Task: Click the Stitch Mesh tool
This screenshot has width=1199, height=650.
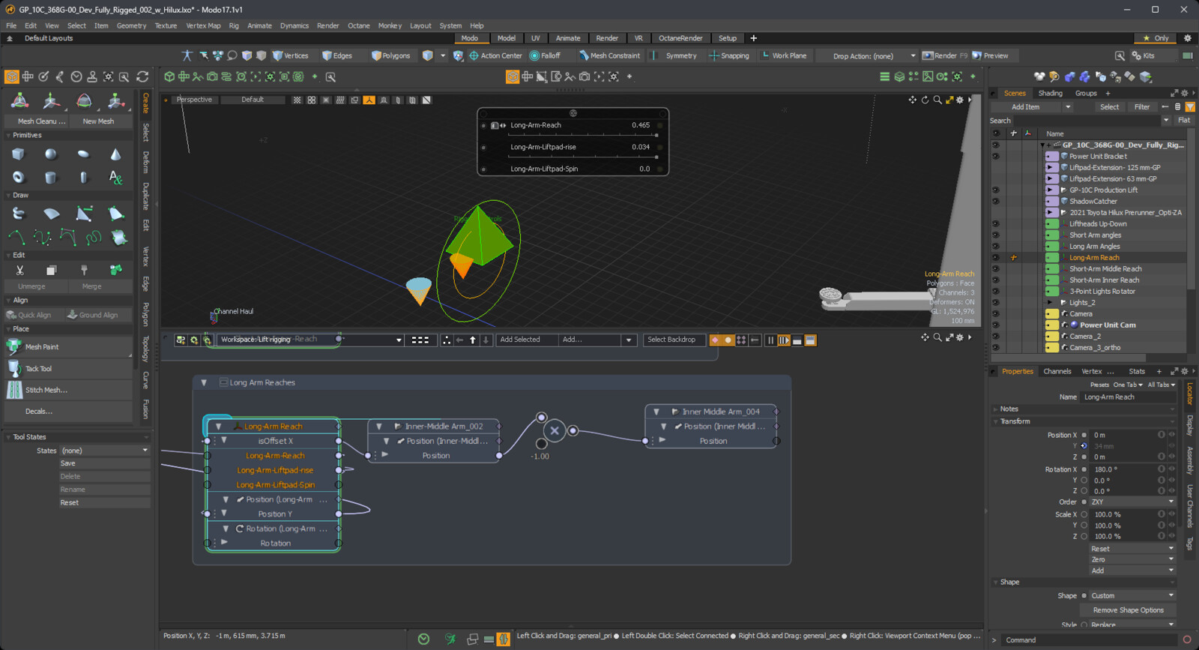Action: [69, 390]
